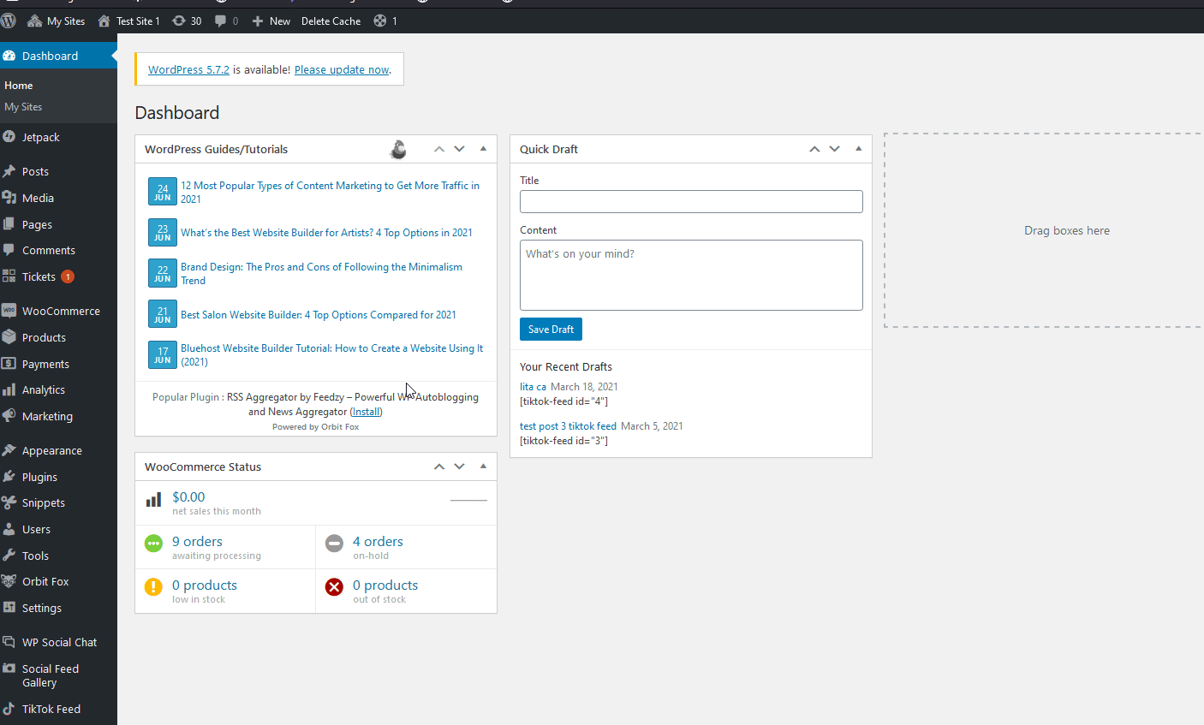The width and height of the screenshot is (1204, 725).
Task: Open Media sidebar menu
Action: tap(58, 198)
